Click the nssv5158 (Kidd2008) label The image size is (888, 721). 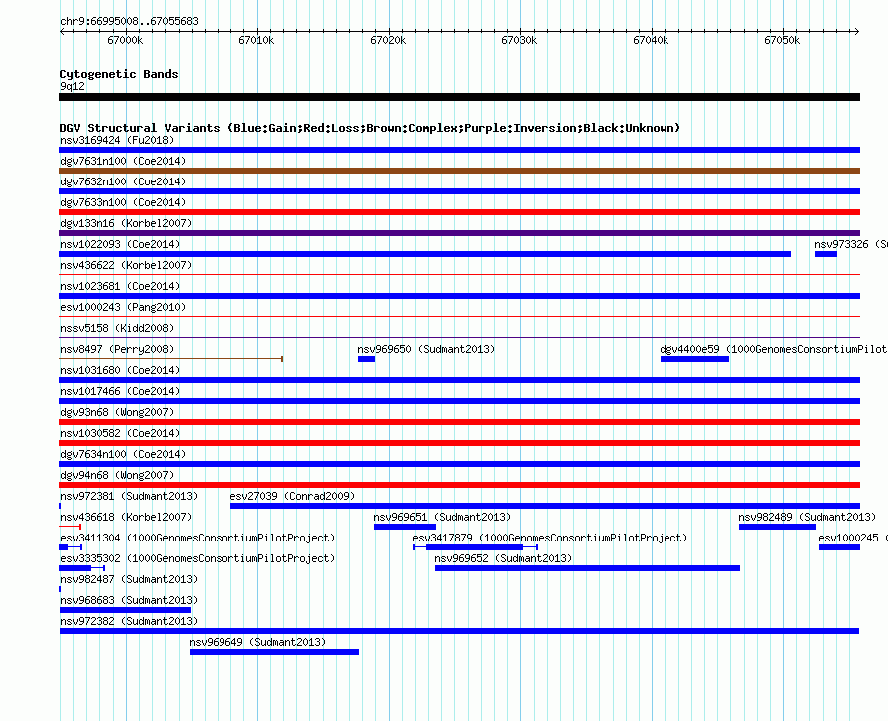click(x=117, y=328)
